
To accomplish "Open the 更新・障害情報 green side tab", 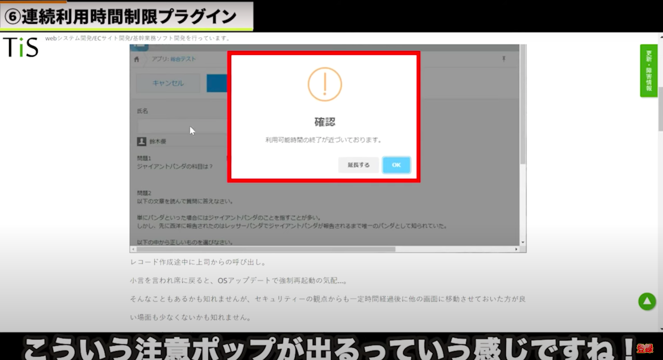I will click(x=649, y=71).
